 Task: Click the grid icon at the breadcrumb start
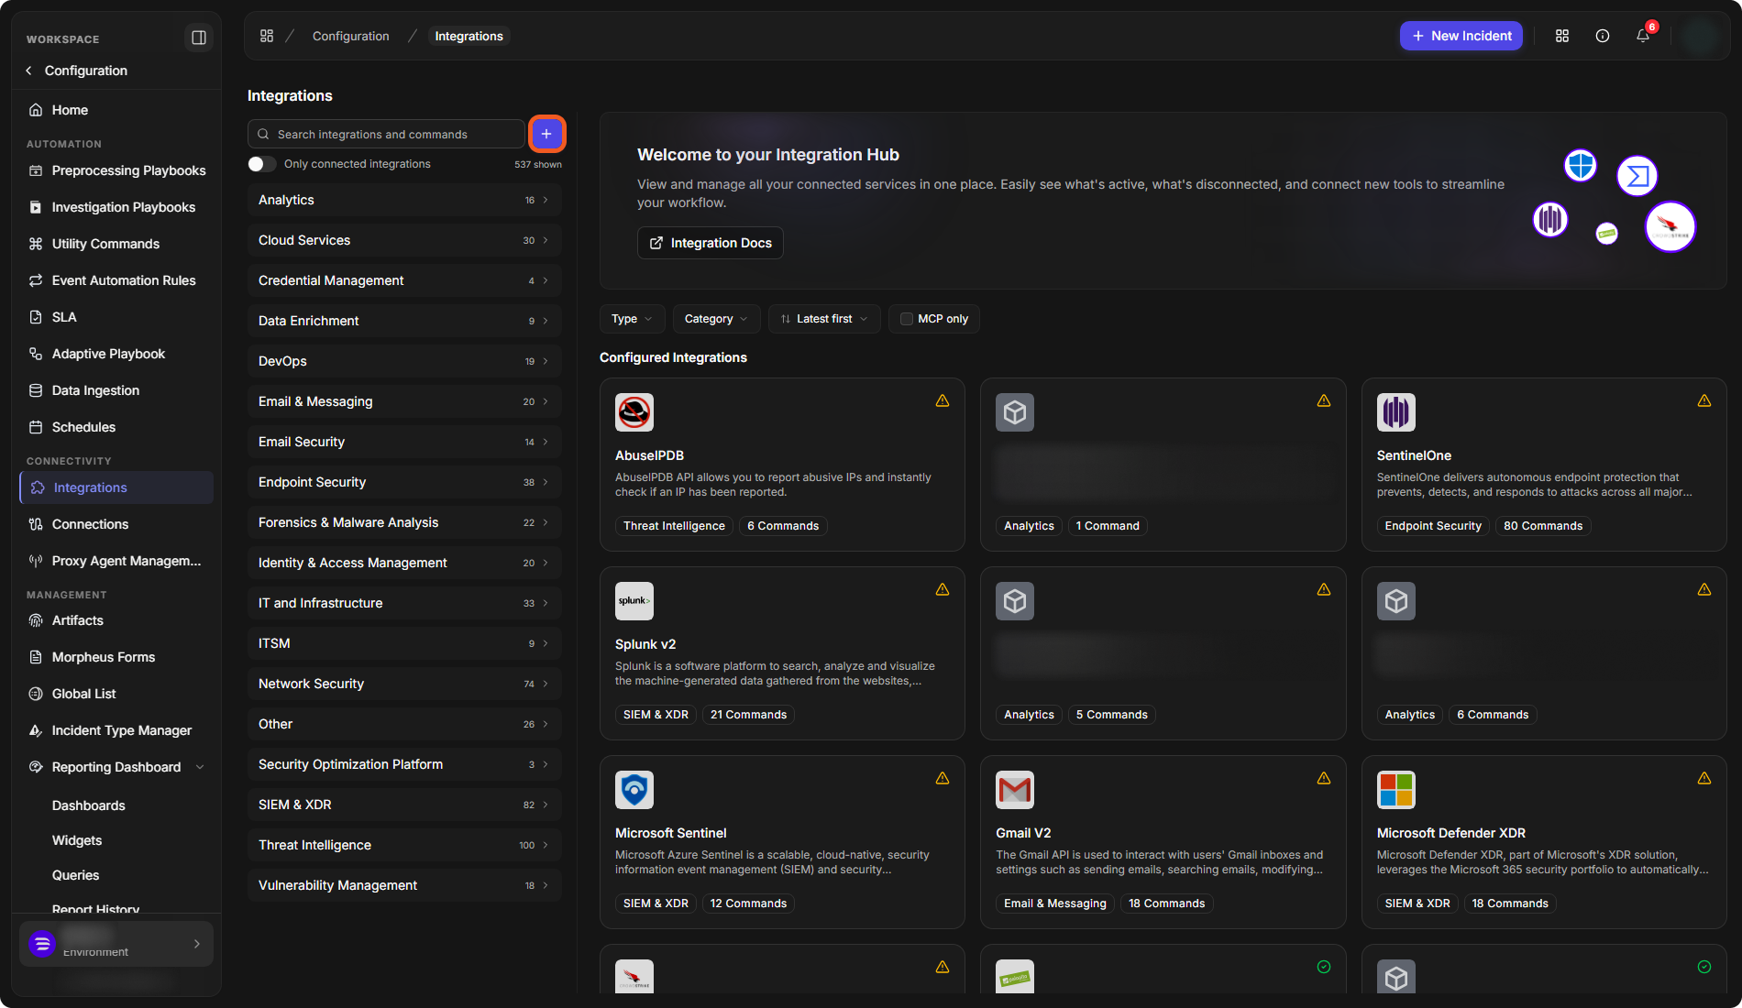tap(267, 36)
